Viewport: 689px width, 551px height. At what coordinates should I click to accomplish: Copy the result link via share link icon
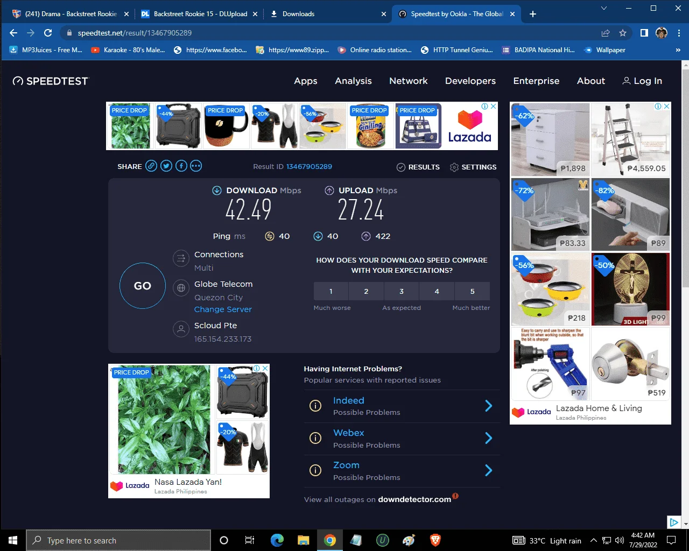tap(152, 166)
